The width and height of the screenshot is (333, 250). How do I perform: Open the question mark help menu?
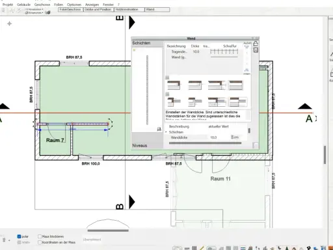click(118, 5)
